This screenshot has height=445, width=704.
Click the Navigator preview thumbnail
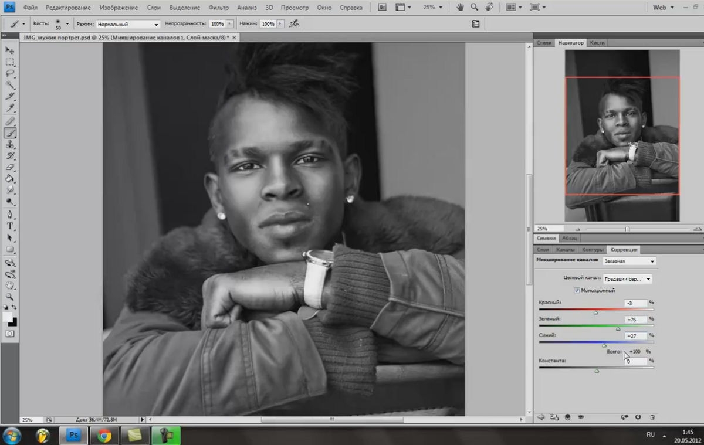pos(622,135)
